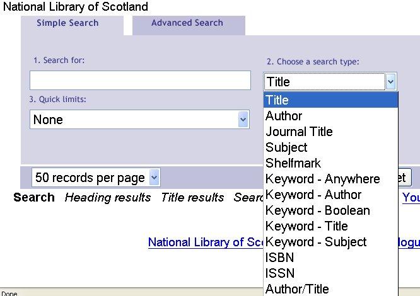
Task: Click the 'Search for' text input field
Action: pyautogui.click(x=140, y=80)
